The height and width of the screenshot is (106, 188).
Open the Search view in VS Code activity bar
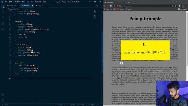coord(3,12)
